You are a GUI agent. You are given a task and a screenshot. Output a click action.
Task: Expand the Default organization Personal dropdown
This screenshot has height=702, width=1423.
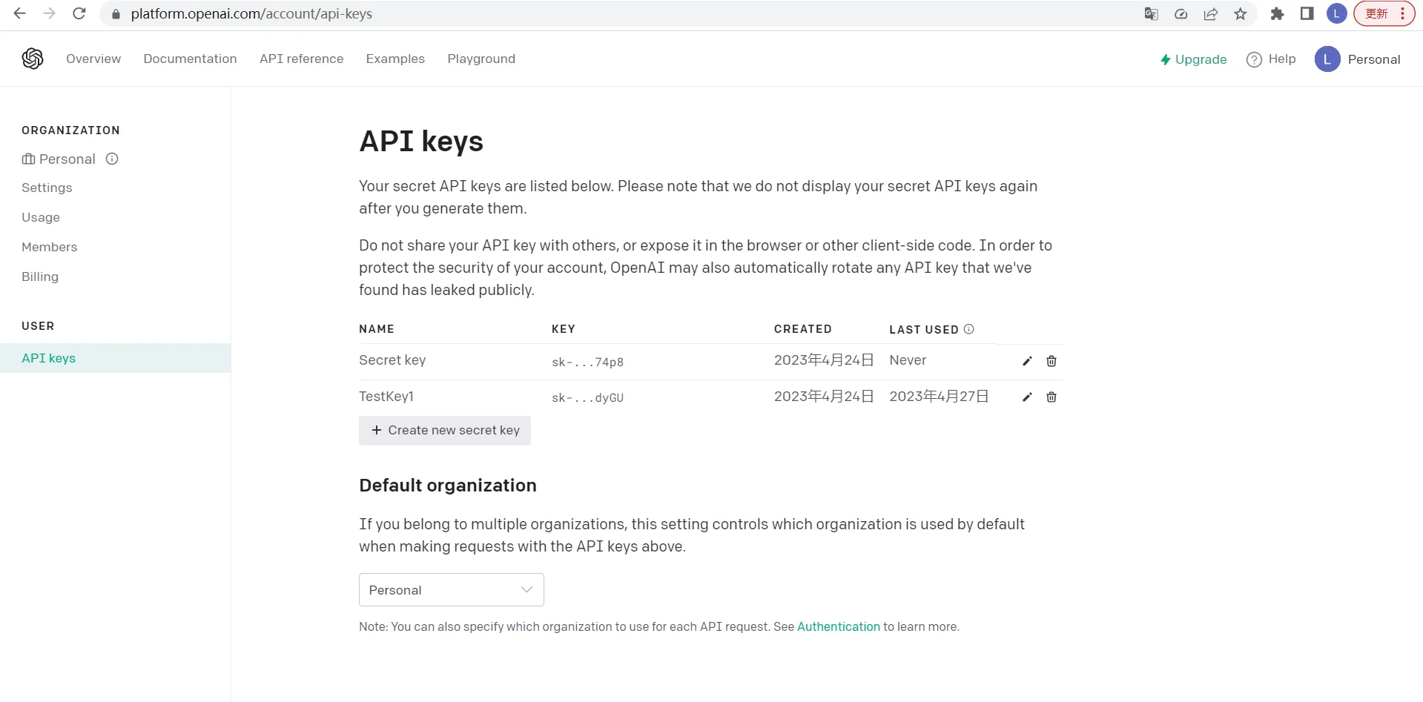(452, 590)
